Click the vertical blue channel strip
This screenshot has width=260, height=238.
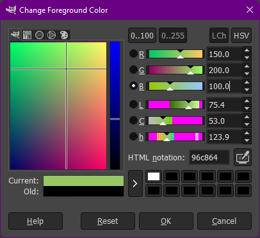click(115, 106)
